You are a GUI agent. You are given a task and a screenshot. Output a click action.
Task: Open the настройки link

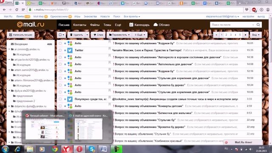pos(248,17)
